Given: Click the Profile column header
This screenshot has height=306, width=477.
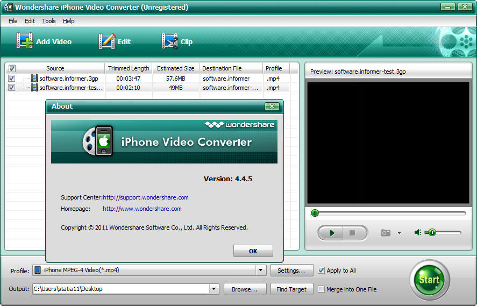Looking at the screenshot, I should point(276,68).
